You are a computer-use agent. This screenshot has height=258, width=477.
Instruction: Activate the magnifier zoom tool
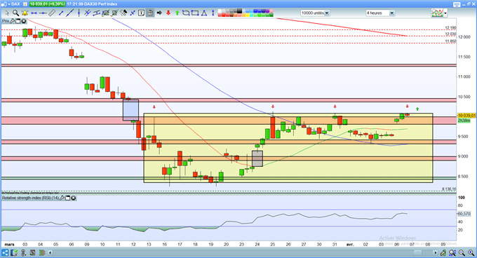click(16, 13)
